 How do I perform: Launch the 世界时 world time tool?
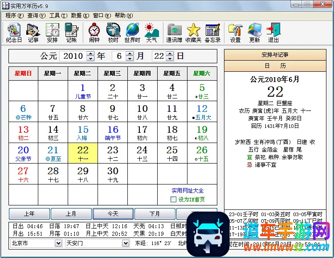pyautogui.click(x=132, y=33)
